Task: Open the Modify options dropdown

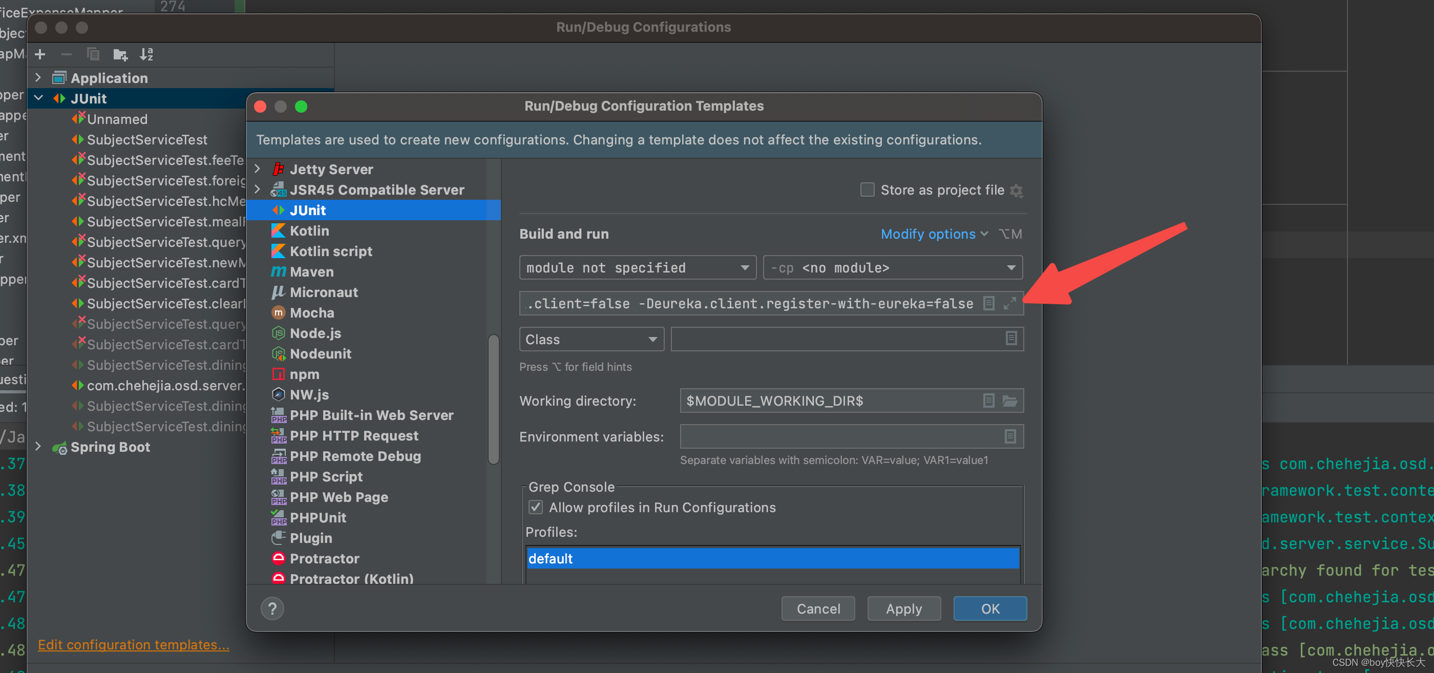Action: click(934, 235)
